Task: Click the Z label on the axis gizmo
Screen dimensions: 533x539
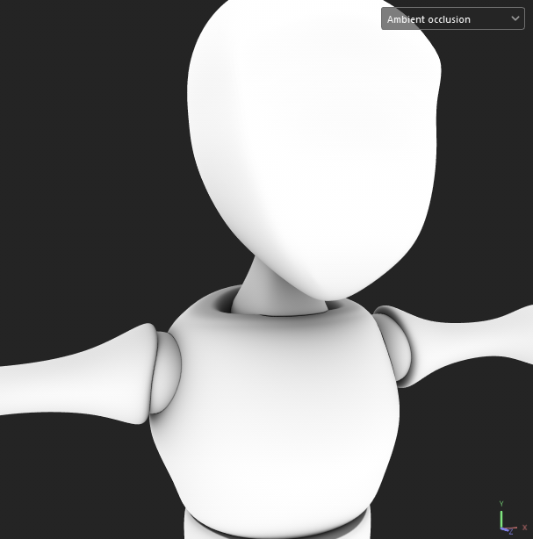Action: coord(510,533)
